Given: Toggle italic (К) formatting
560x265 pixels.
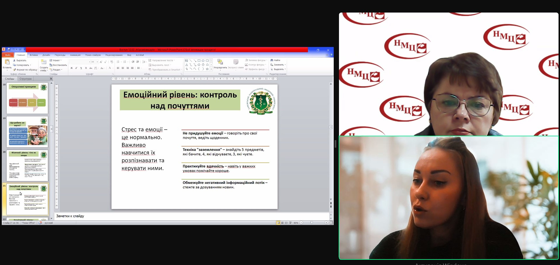Looking at the screenshot, I should 76,68.
